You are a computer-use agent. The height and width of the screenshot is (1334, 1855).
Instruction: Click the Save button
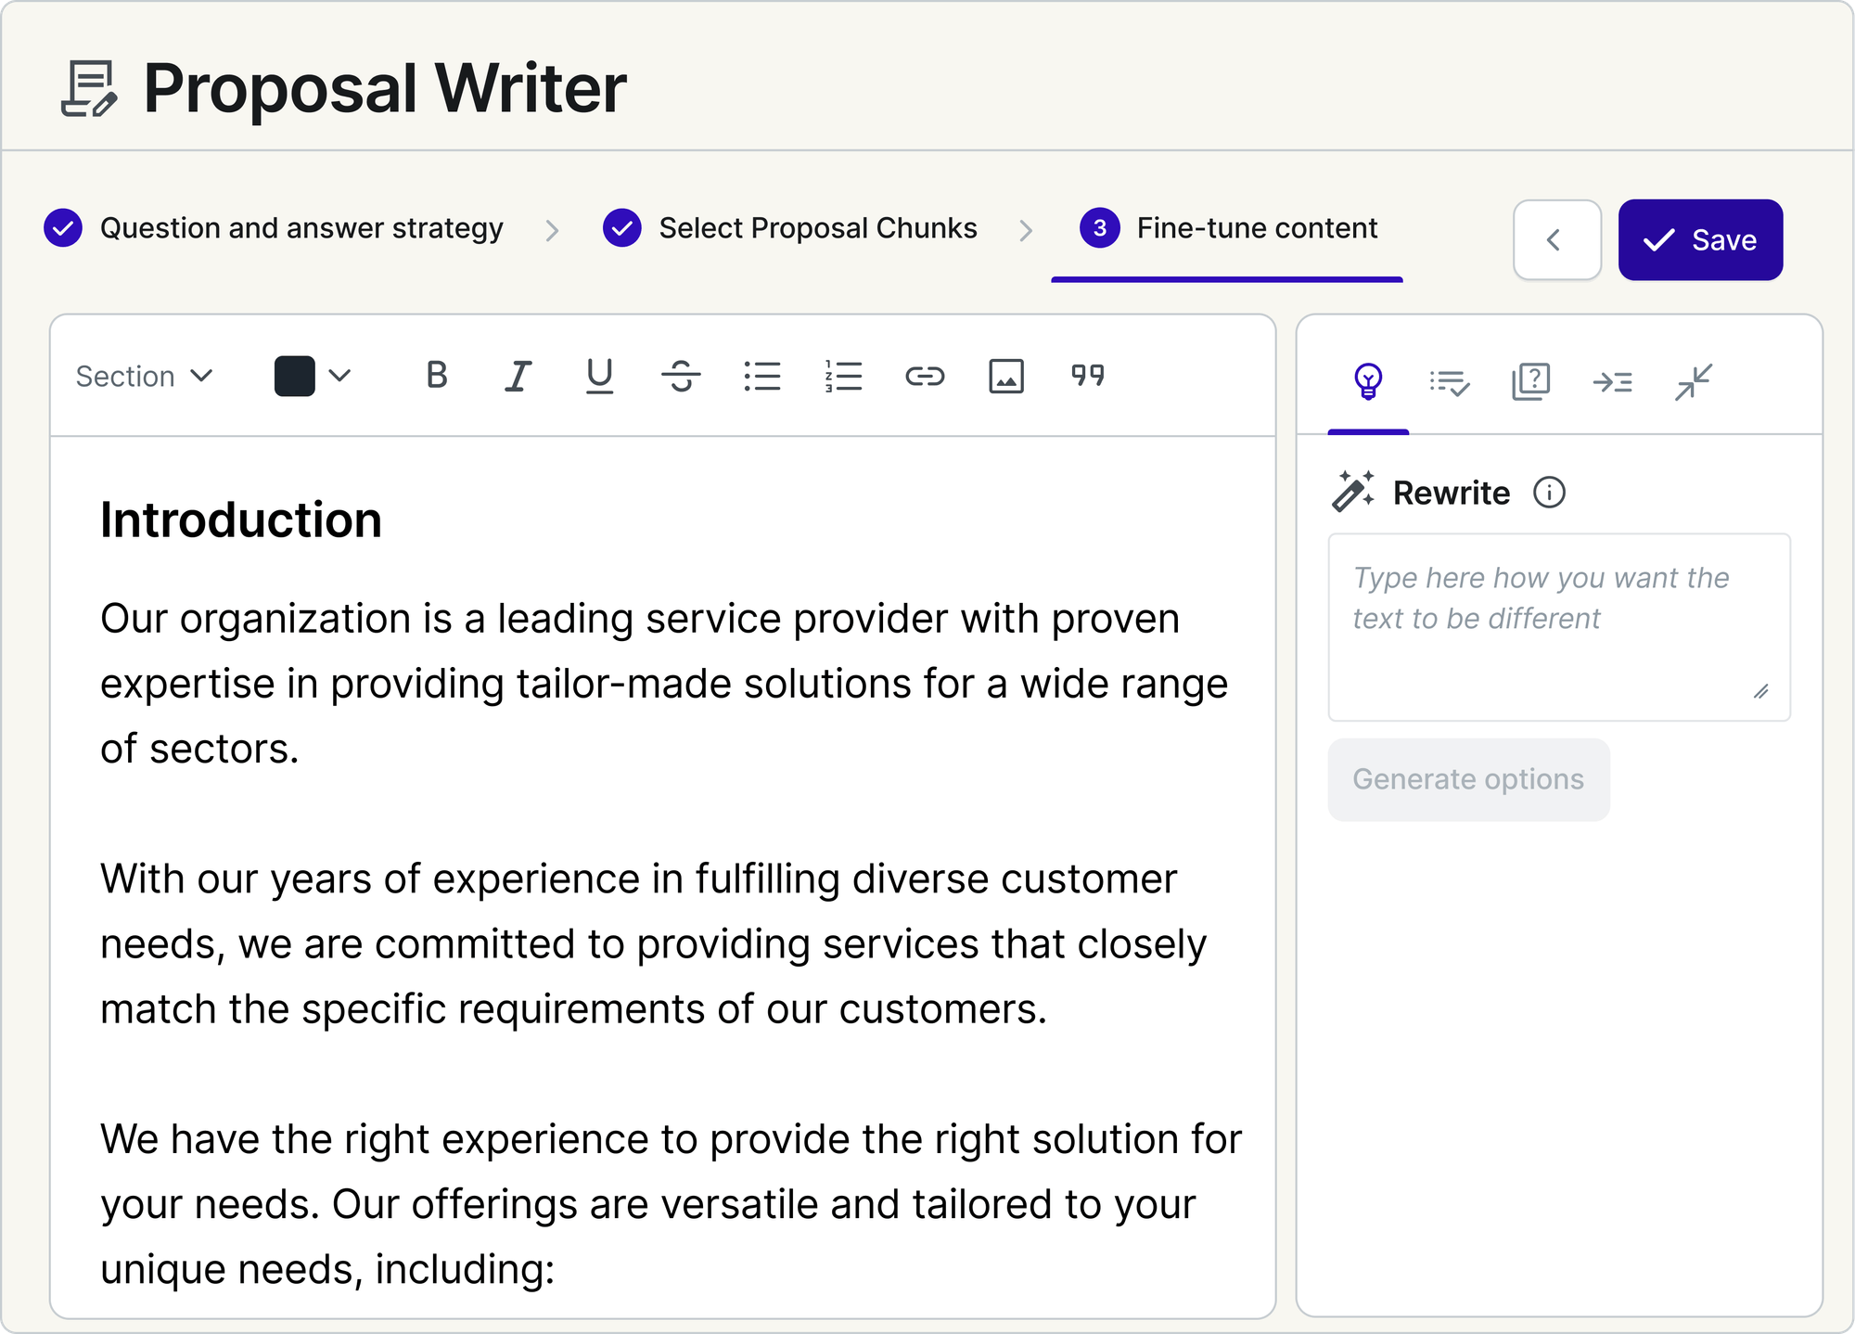coord(1700,240)
